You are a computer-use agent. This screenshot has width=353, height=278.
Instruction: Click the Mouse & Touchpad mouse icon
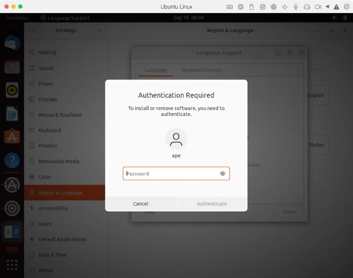32,115
